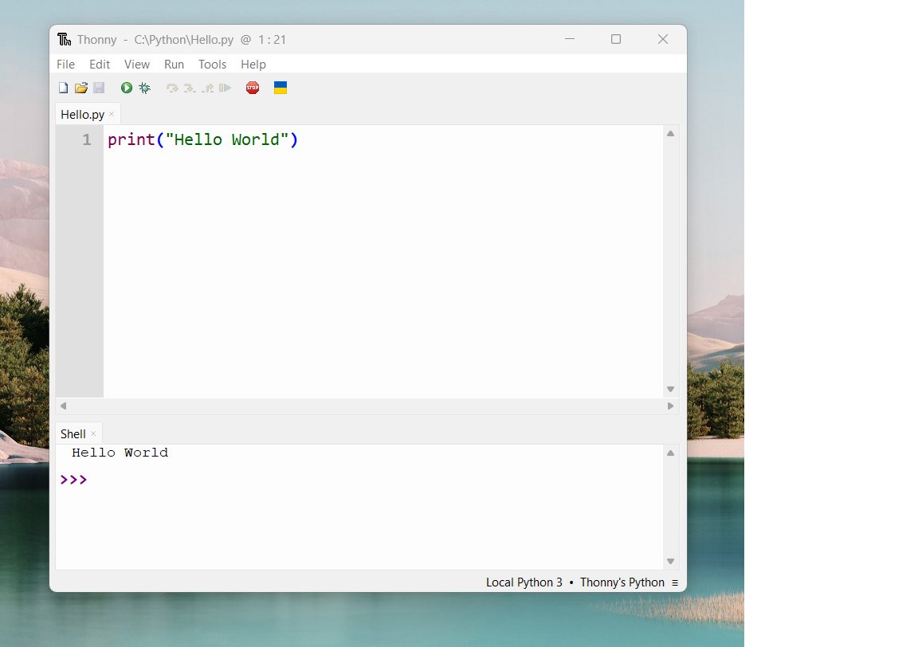Screen dimensions: 918x647
Task: Click editor horizontal scrollbar left arrow
Action: [63, 406]
